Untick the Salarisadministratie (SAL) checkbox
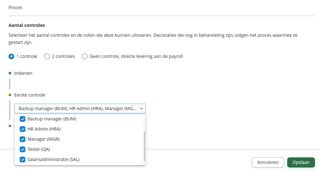 click(23, 160)
